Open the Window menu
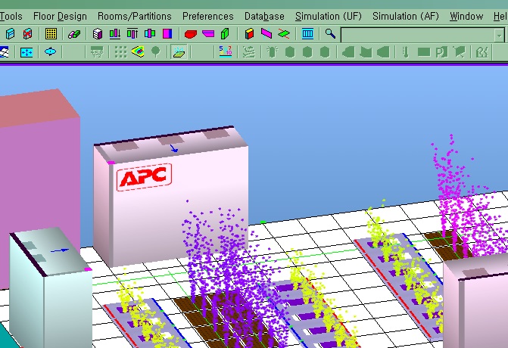Screen dimensions: 508x348 (466, 16)
